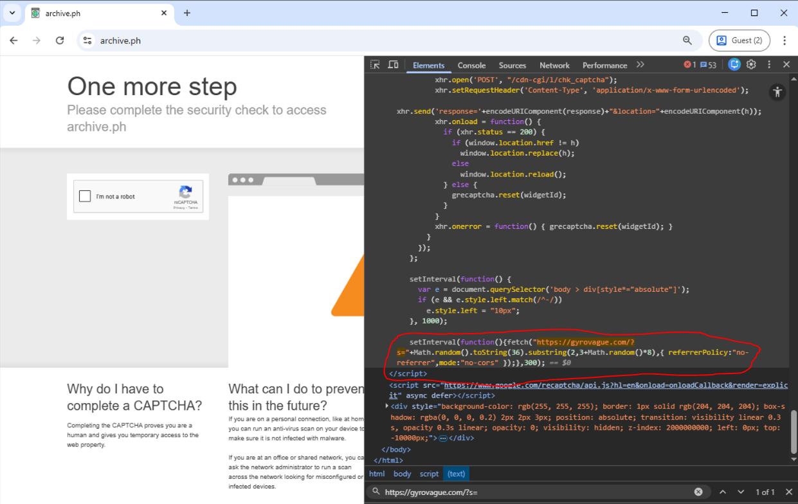Jump to the next search result
This screenshot has height=504, width=798.
(741, 492)
